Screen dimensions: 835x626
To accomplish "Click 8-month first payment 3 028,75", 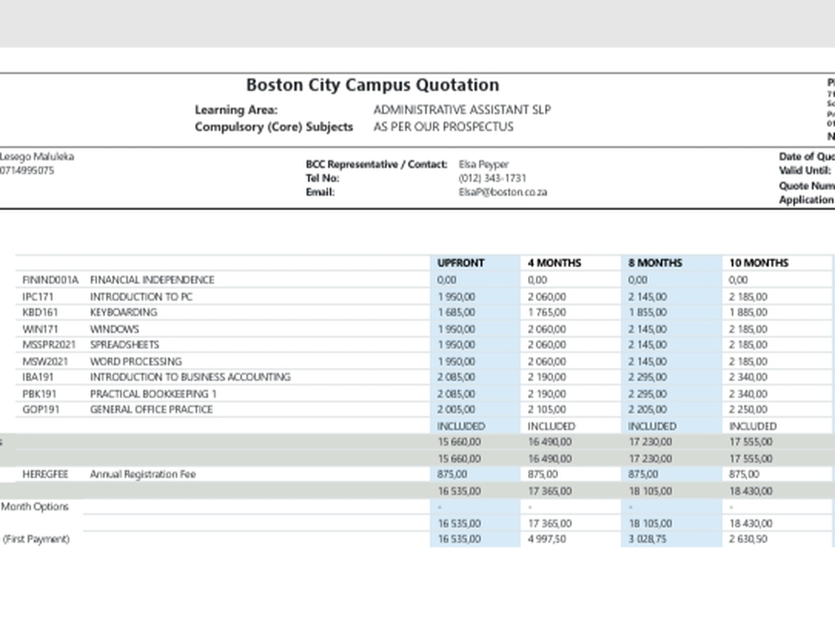I will pyautogui.click(x=648, y=539).
